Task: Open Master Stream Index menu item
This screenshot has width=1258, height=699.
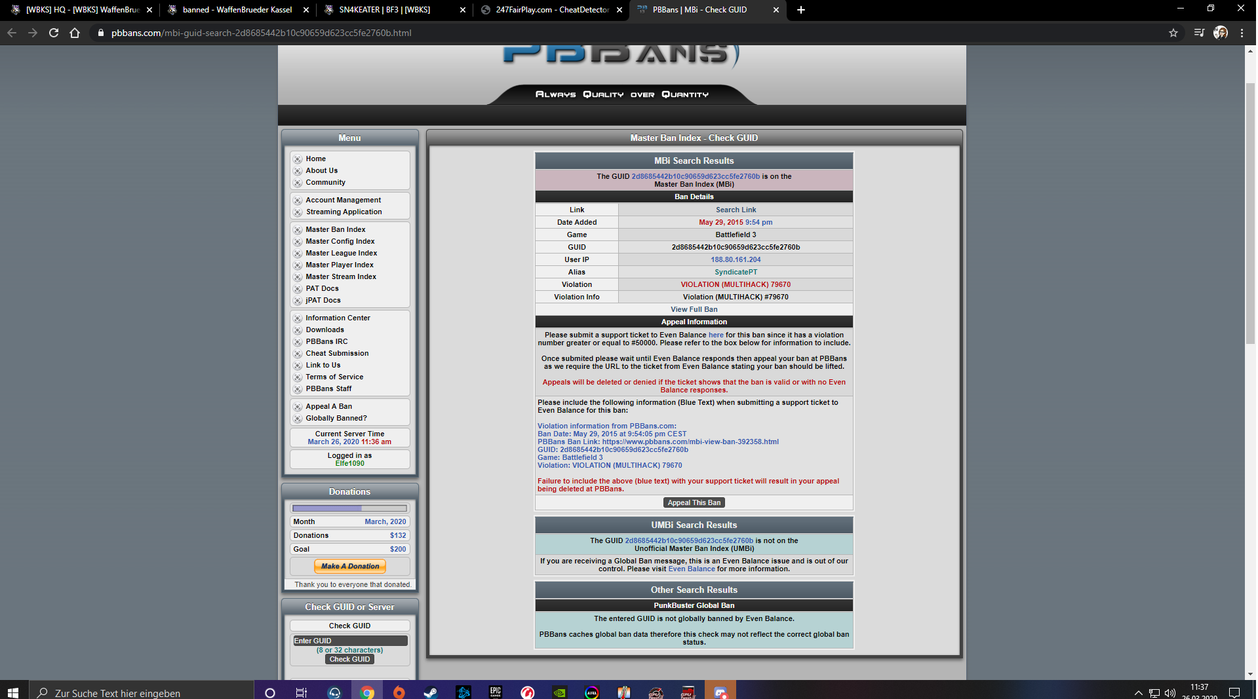Action: click(x=340, y=276)
